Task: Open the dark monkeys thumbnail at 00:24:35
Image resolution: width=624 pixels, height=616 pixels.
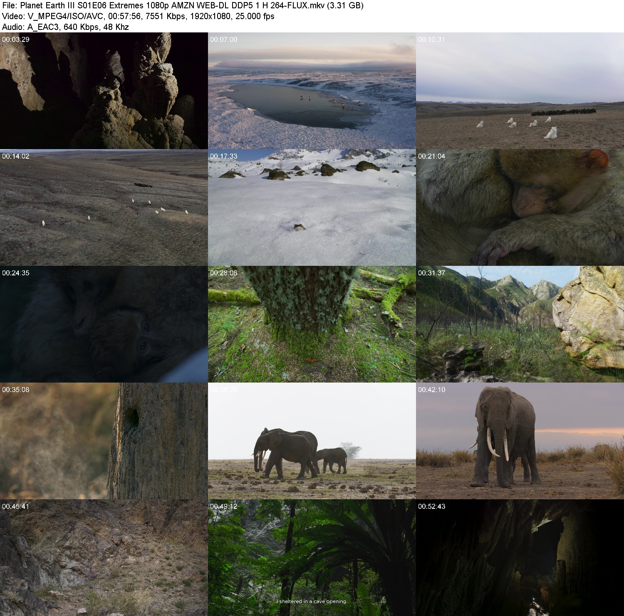Action: click(104, 324)
